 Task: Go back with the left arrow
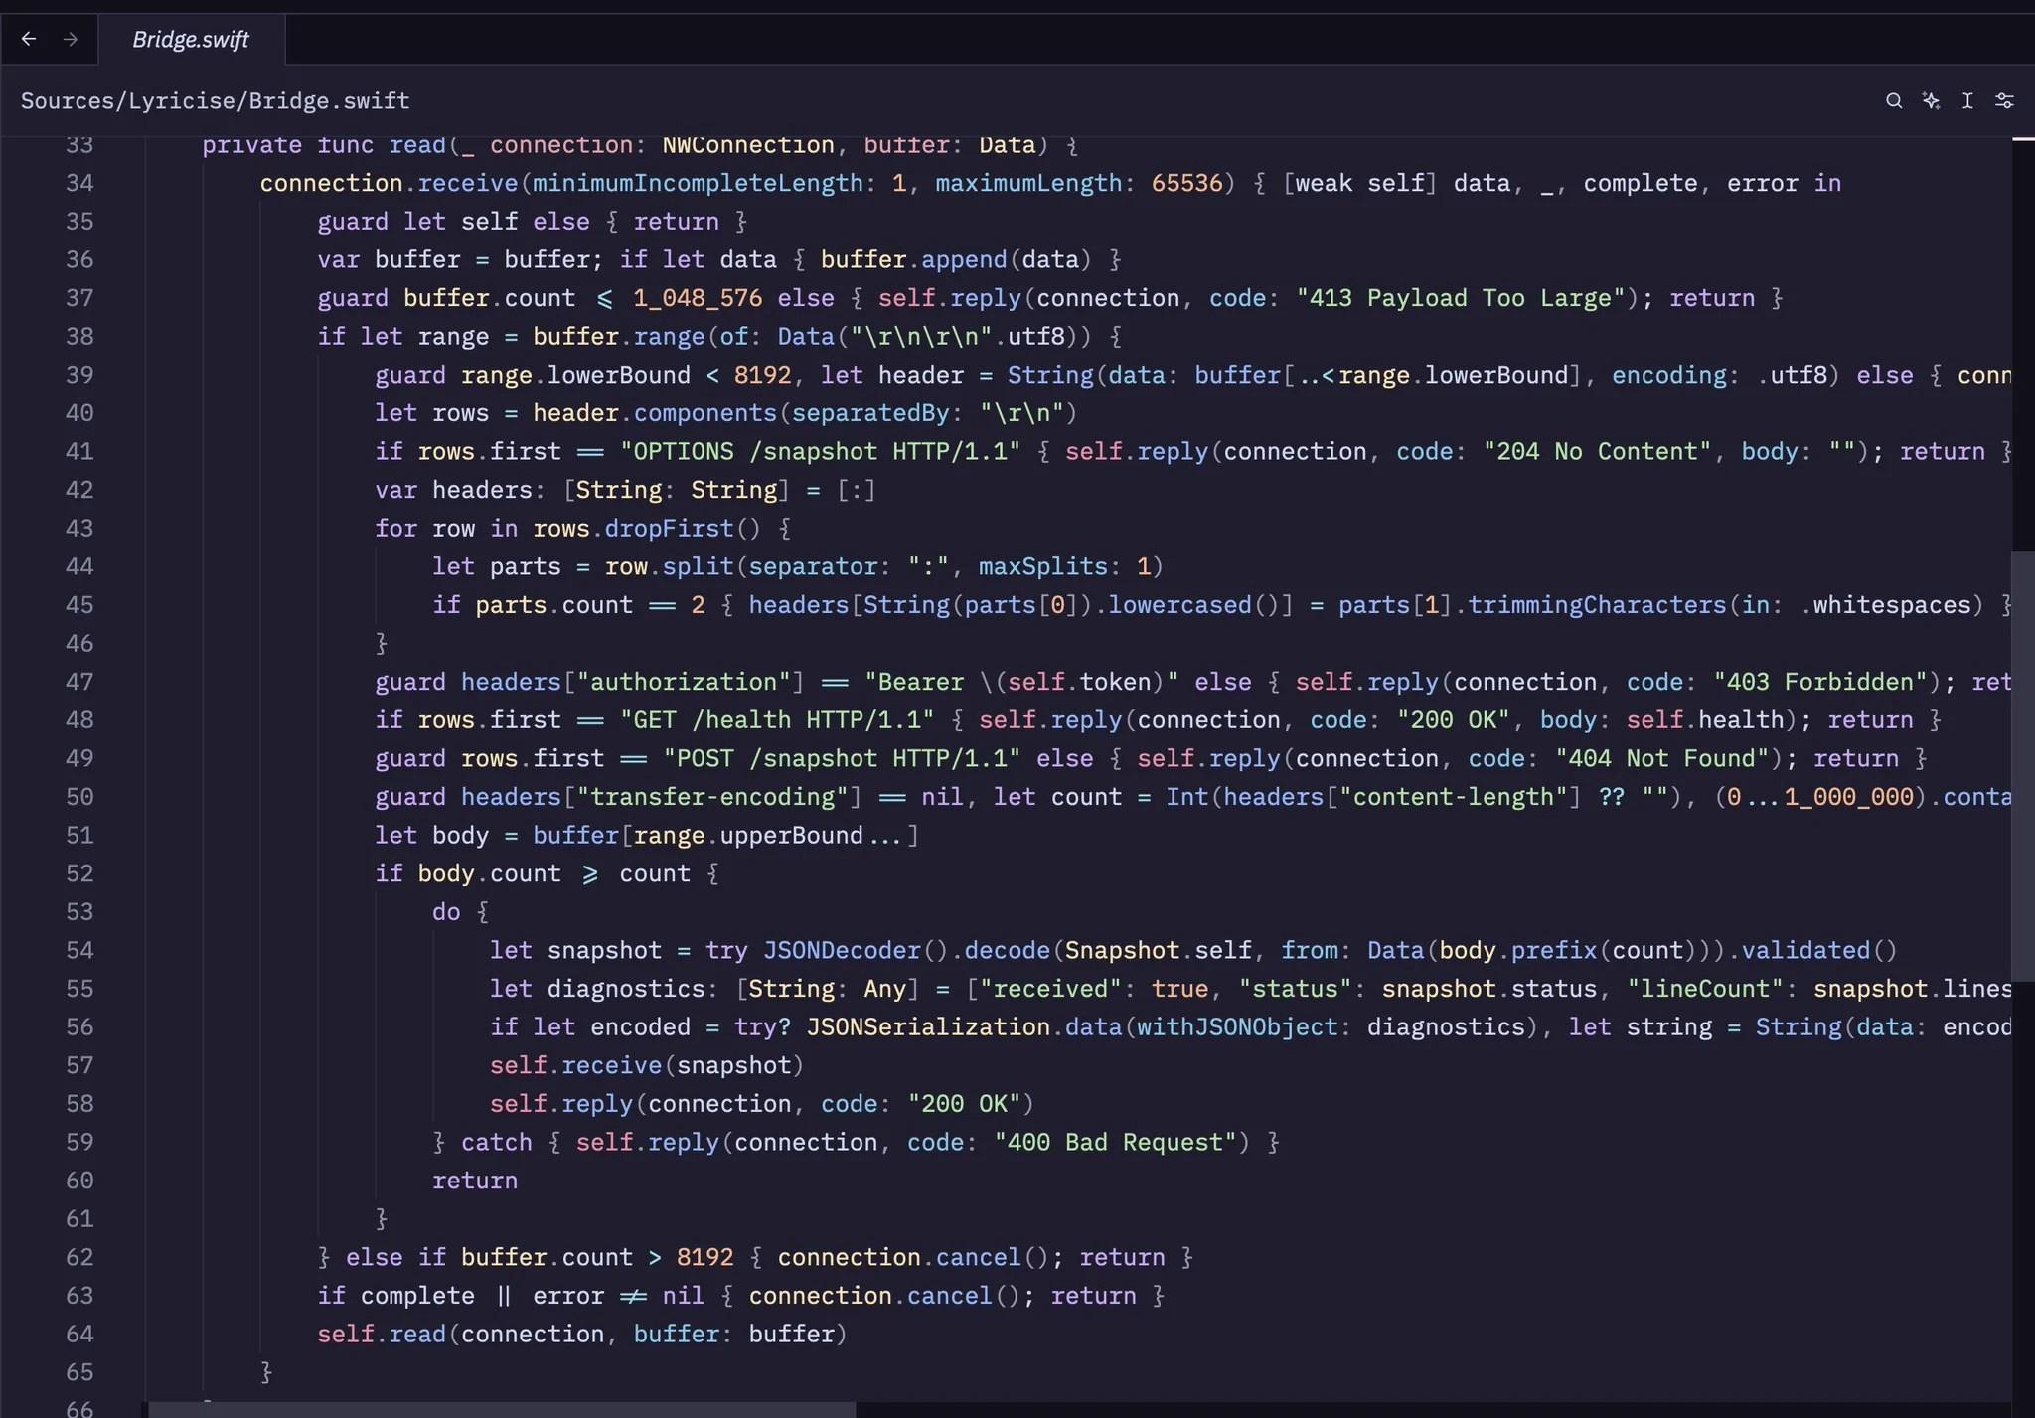29,39
